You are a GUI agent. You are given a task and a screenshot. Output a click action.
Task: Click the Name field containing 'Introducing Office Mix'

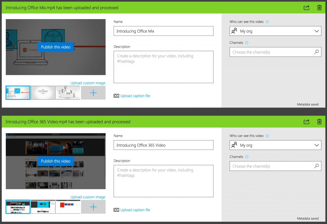[163, 31]
